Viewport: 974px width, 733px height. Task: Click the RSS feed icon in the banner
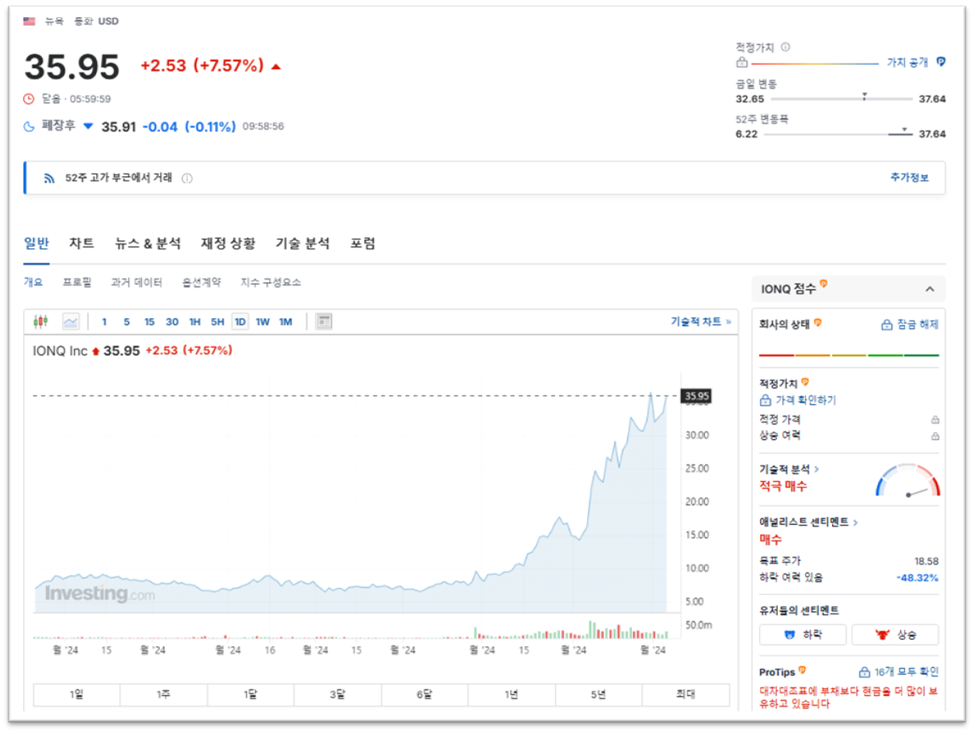[x=50, y=178]
